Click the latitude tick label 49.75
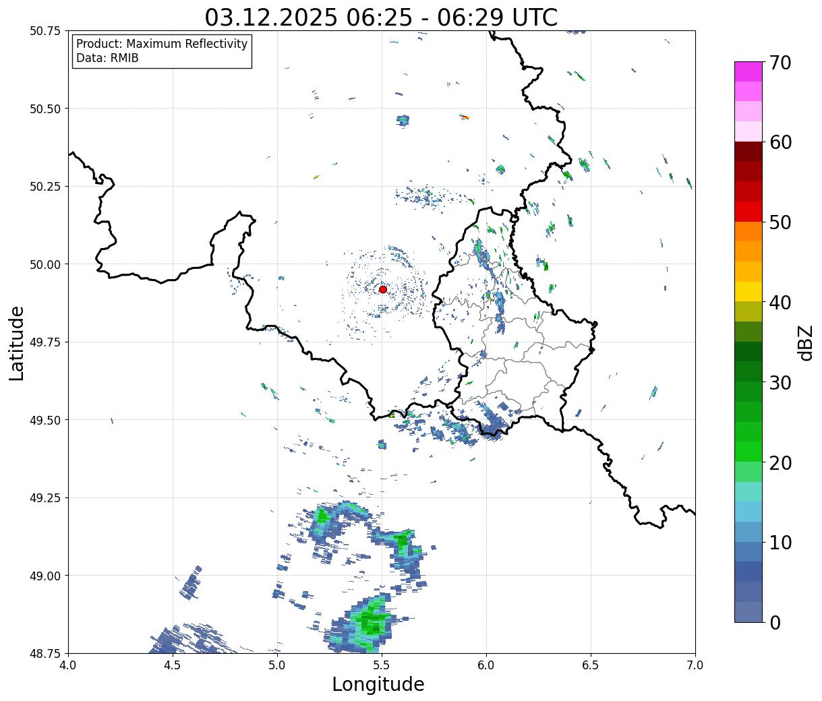This screenshot has height=701, width=822. point(45,342)
